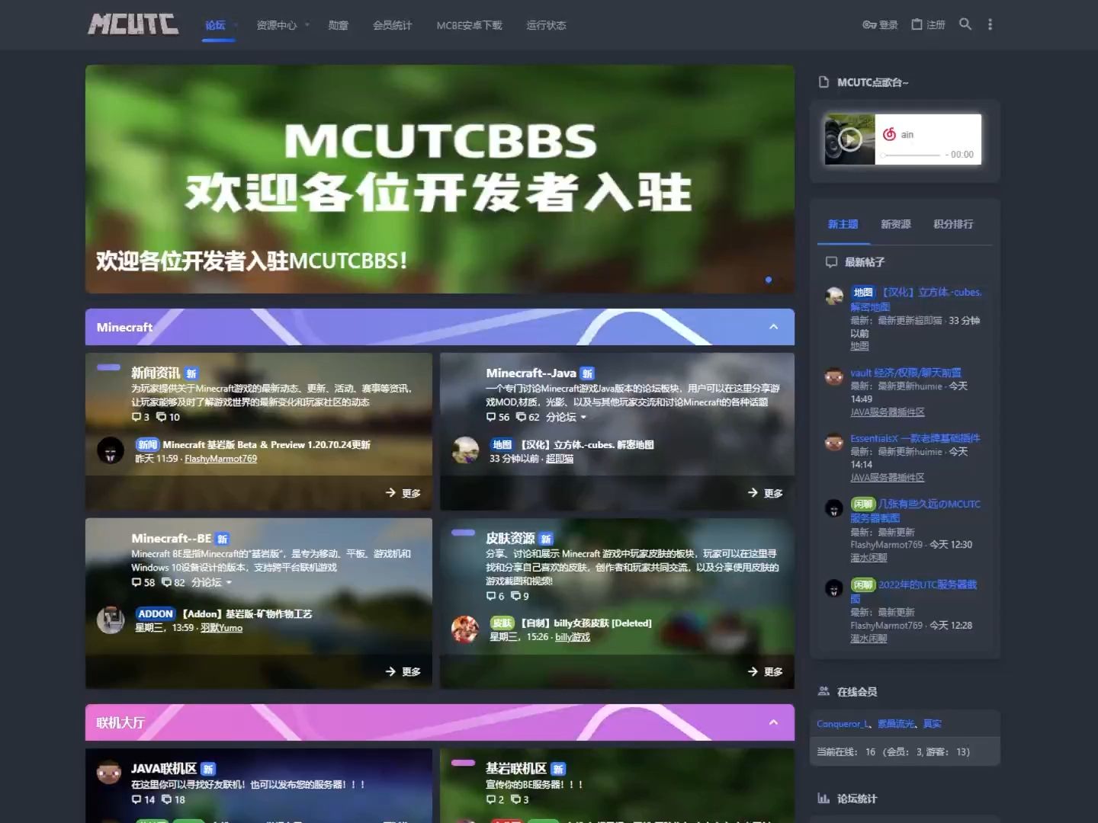The width and height of the screenshot is (1098, 823).
Task: Open 羽默Yumo avatar in Minecraft--BE card
Action: pos(111,620)
